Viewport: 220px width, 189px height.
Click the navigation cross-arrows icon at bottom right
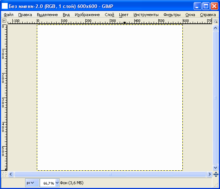[216, 174]
